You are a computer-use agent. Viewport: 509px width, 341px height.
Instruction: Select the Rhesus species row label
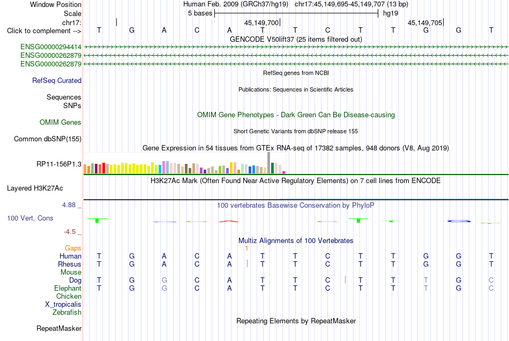point(70,264)
